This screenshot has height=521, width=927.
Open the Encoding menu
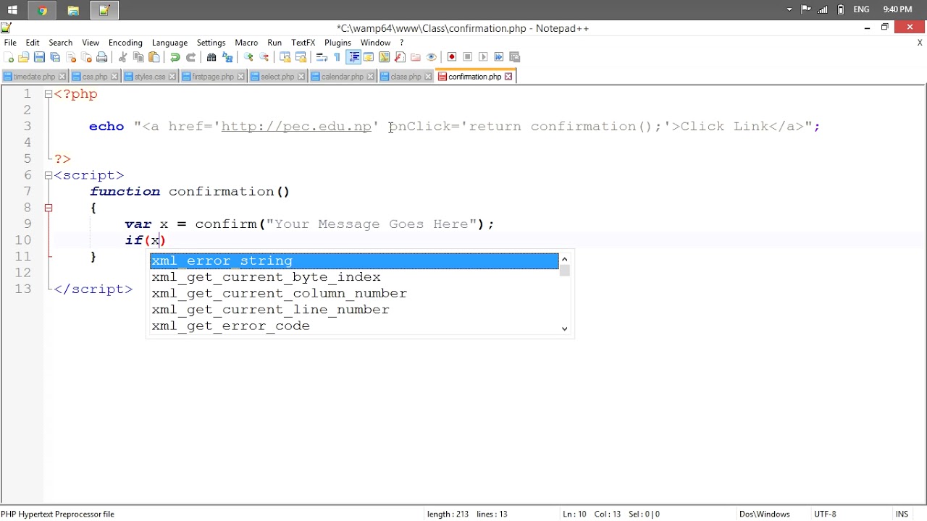[125, 43]
